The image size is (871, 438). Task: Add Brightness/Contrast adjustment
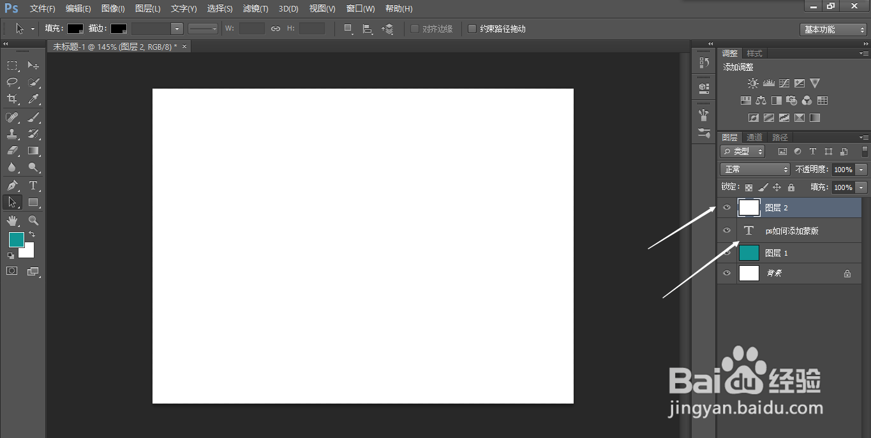coord(753,84)
